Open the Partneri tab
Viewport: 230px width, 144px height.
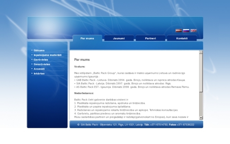pos(150,38)
